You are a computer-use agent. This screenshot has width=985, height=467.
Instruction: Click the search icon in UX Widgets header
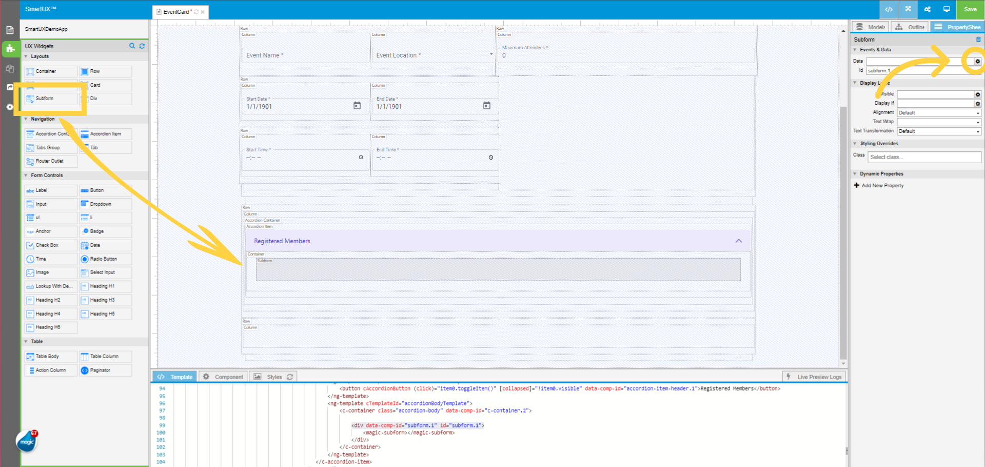coord(132,46)
